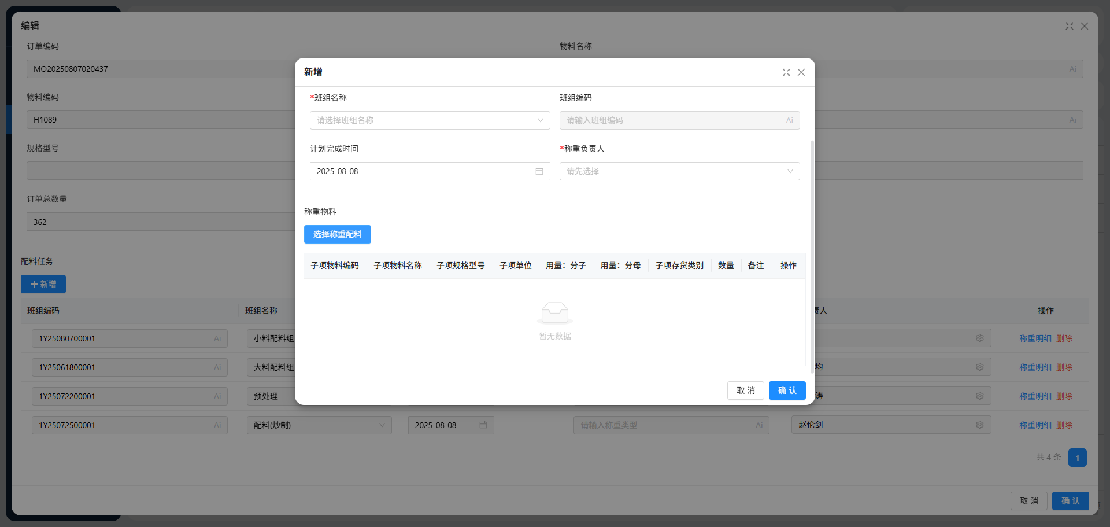The image size is (1110, 527).
Task: Open 称重明细 link on the 赵伦剑 row
Action: pos(1035,425)
